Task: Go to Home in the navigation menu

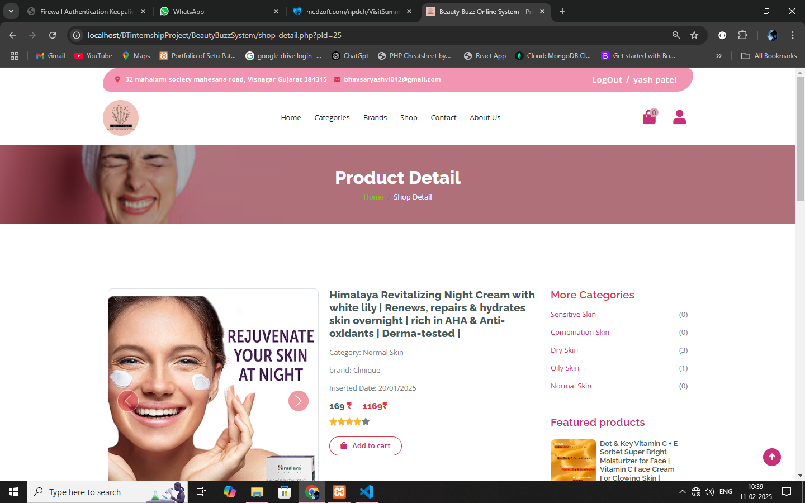Action: pyautogui.click(x=291, y=118)
